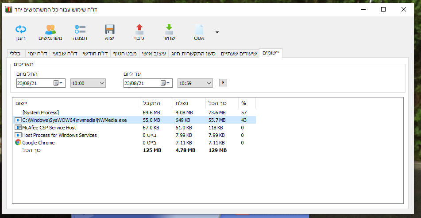The width and height of the screenshot is (421, 218).
Task: Click the 55.7 MB total value
Action: click(x=217, y=120)
